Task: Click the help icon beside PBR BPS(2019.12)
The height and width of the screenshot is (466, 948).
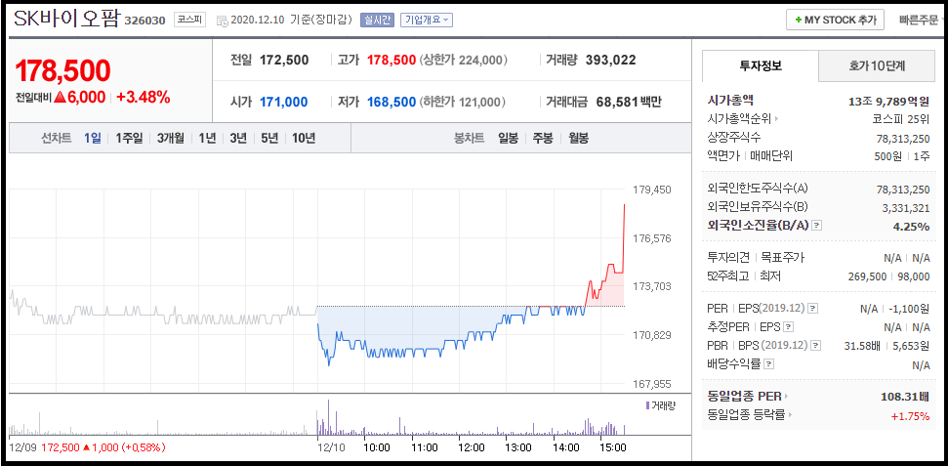Action: (816, 346)
